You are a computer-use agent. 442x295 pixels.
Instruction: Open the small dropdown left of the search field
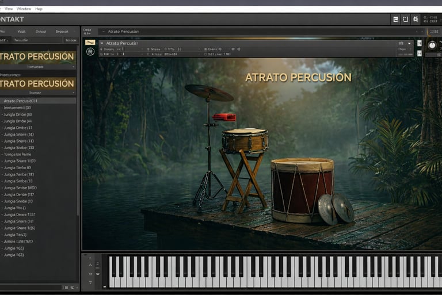point(5,40)
